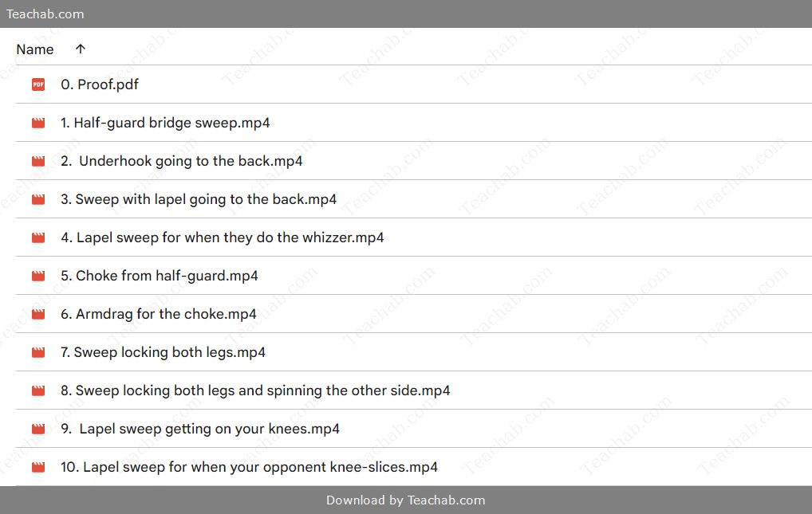Click Teachab.com title in the top header
Screen dimensions: 812x514
pyautogui.click(x=45, y=14)
